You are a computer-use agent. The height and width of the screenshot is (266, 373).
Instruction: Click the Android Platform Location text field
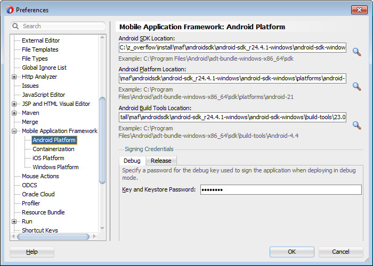coord(232,78)
